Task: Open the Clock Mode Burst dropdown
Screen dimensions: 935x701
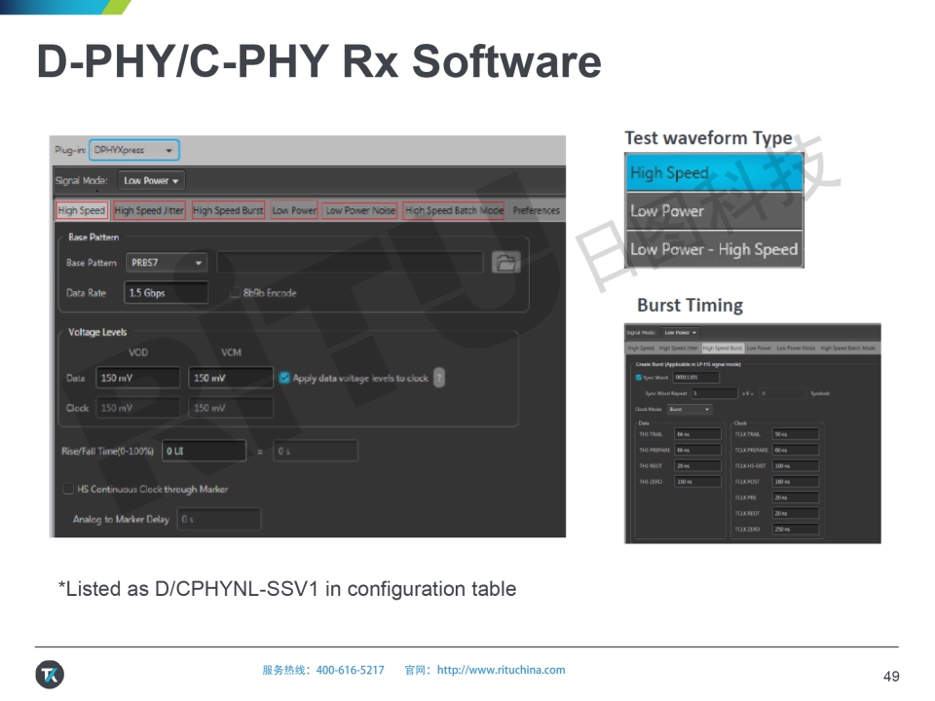Action: coord(689,410)
